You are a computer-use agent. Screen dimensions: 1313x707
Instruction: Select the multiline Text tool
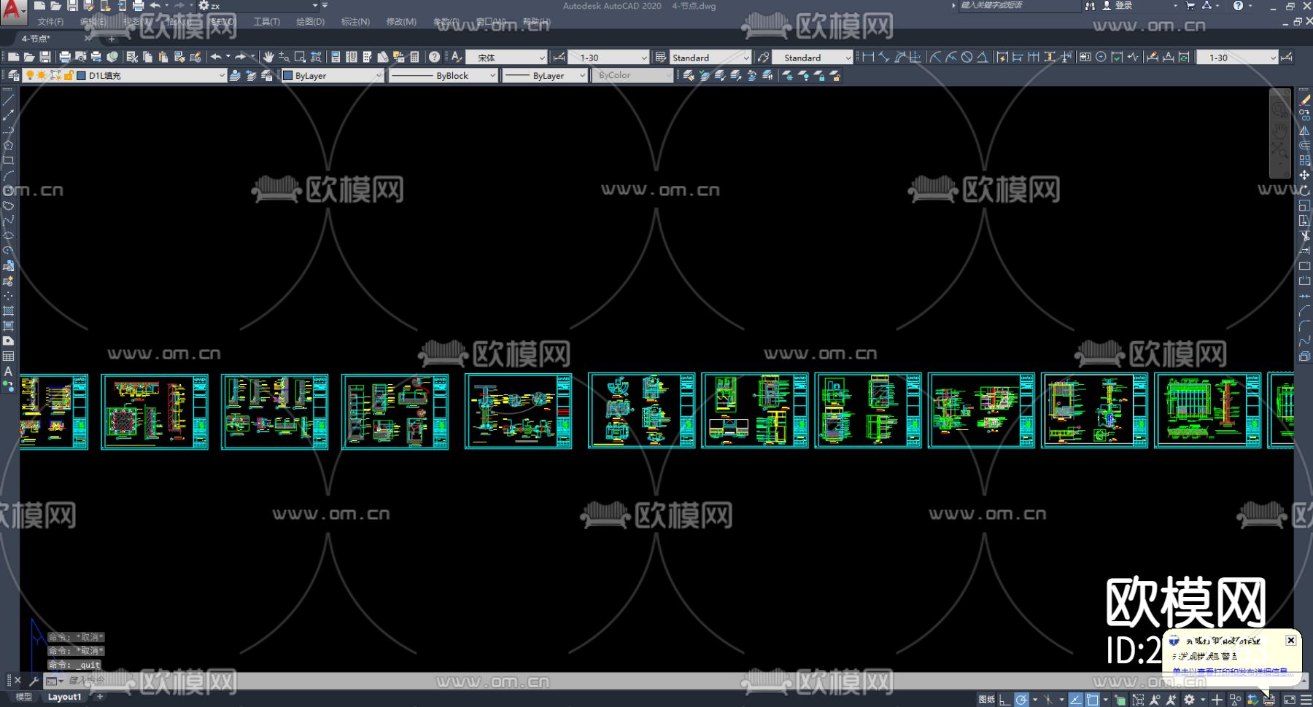tap(9, 371)
